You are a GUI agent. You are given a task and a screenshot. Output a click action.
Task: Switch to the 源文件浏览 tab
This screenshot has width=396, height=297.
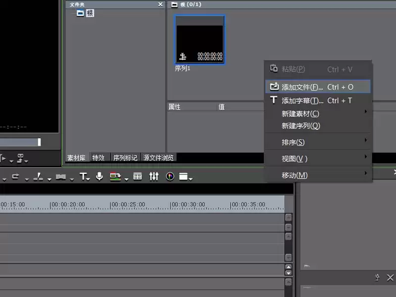pyautogui.click(x=158, y=158)
